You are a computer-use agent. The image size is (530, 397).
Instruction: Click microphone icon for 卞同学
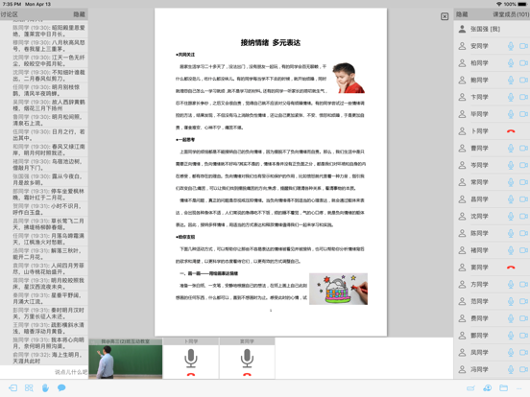[x=511, y=97]
